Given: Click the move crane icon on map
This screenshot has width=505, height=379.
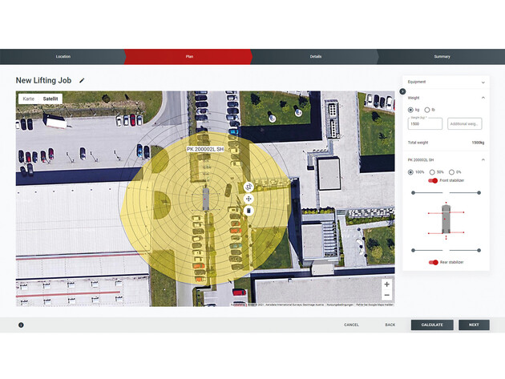Looking at the screenshot, I should (248, 199).
